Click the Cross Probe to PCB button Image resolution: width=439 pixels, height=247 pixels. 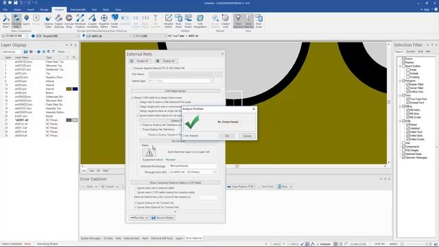[240, 187]
